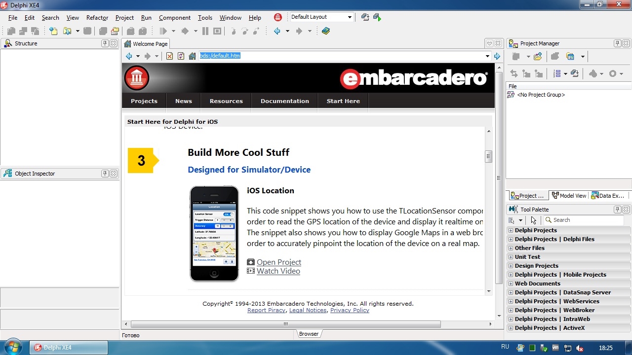Open the Documentation page in navigation bar
Screen dimensions: 632x355
click(284, 101)
